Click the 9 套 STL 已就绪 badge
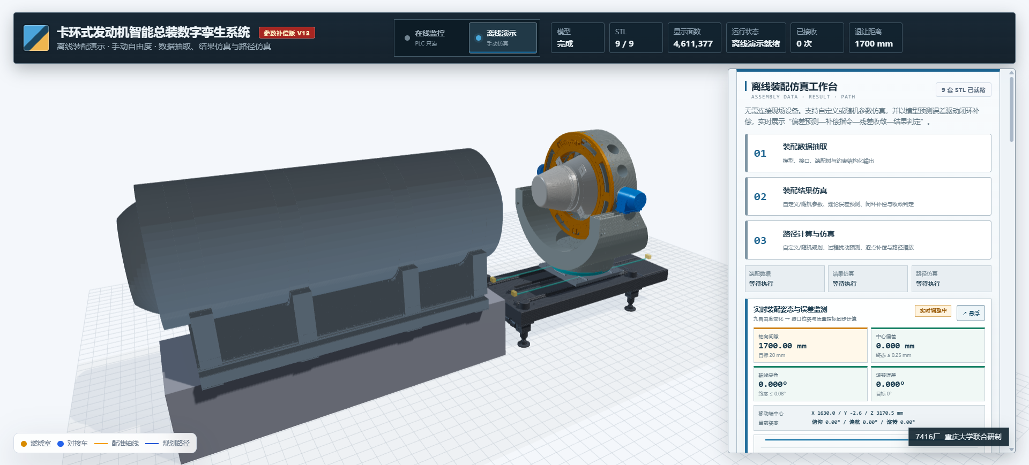The width and height of the screenshot is (1029, 465). (963, 90)
